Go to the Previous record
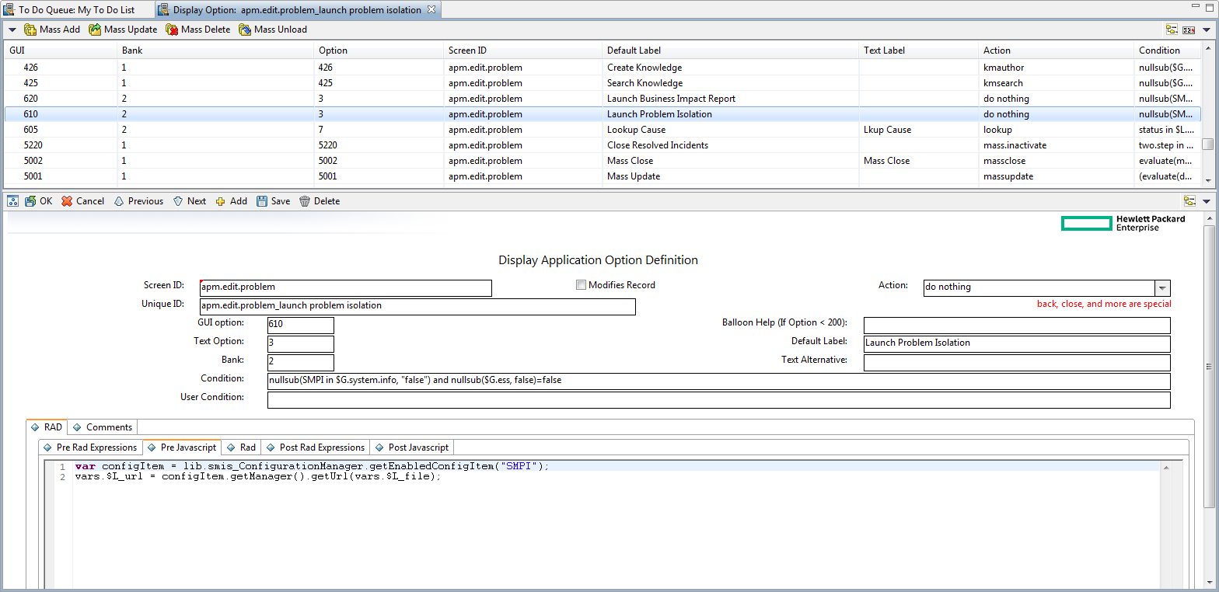 tap(119, 201)
